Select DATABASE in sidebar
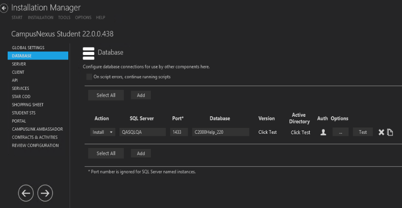 38,55
